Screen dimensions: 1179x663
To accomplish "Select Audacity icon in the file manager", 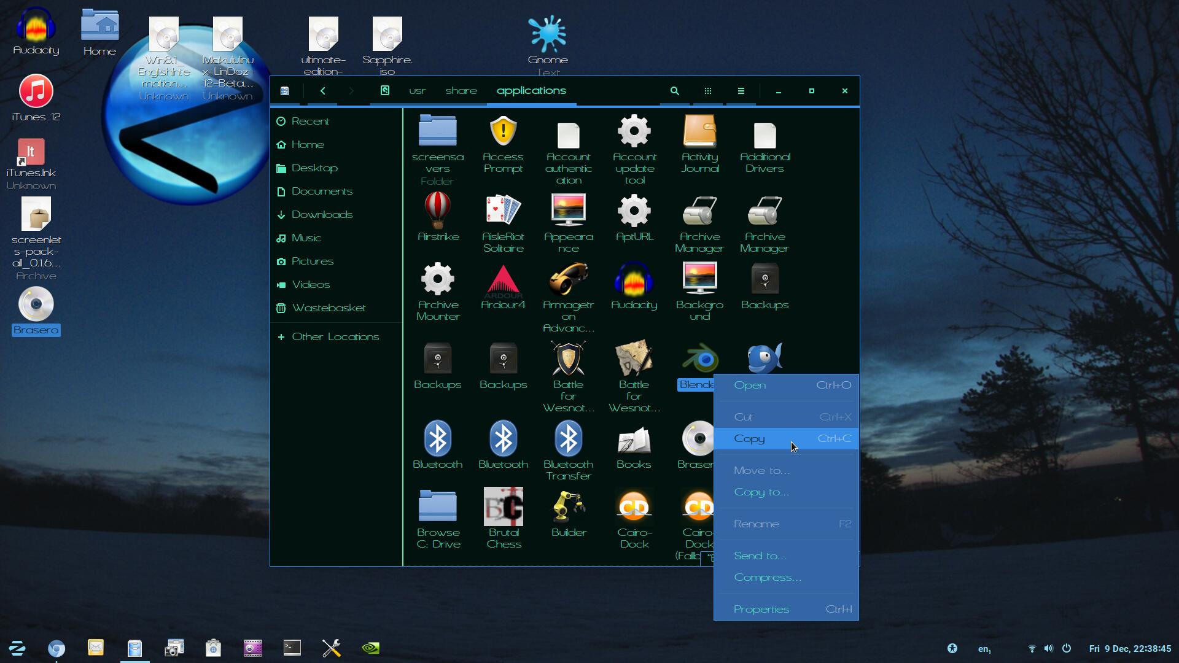I will 634,279.
